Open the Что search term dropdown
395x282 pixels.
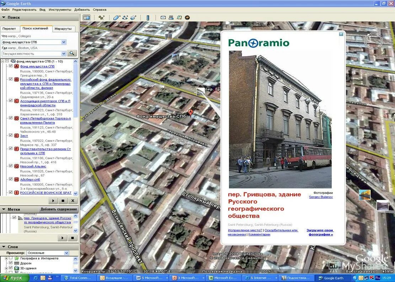coord(64,42)
